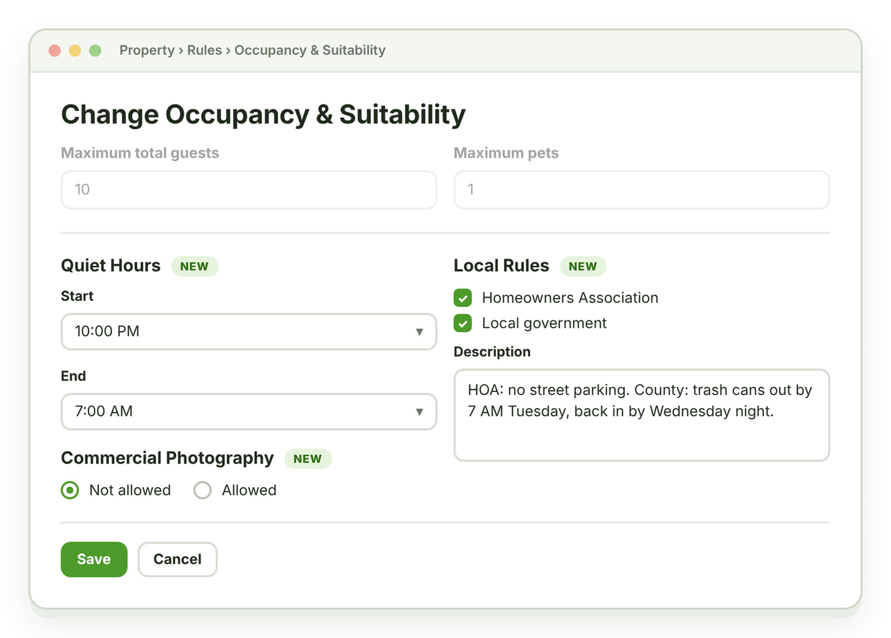Viewport: 891px width, 638px height.
Task: Click the NEW badge beside Local Rules
Action: coord(583,267)
